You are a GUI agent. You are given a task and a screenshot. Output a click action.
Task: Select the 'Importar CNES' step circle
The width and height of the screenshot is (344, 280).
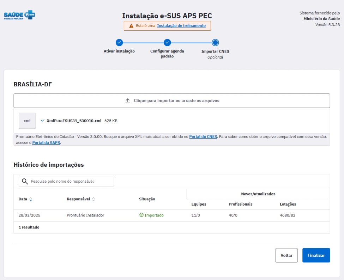215,43
